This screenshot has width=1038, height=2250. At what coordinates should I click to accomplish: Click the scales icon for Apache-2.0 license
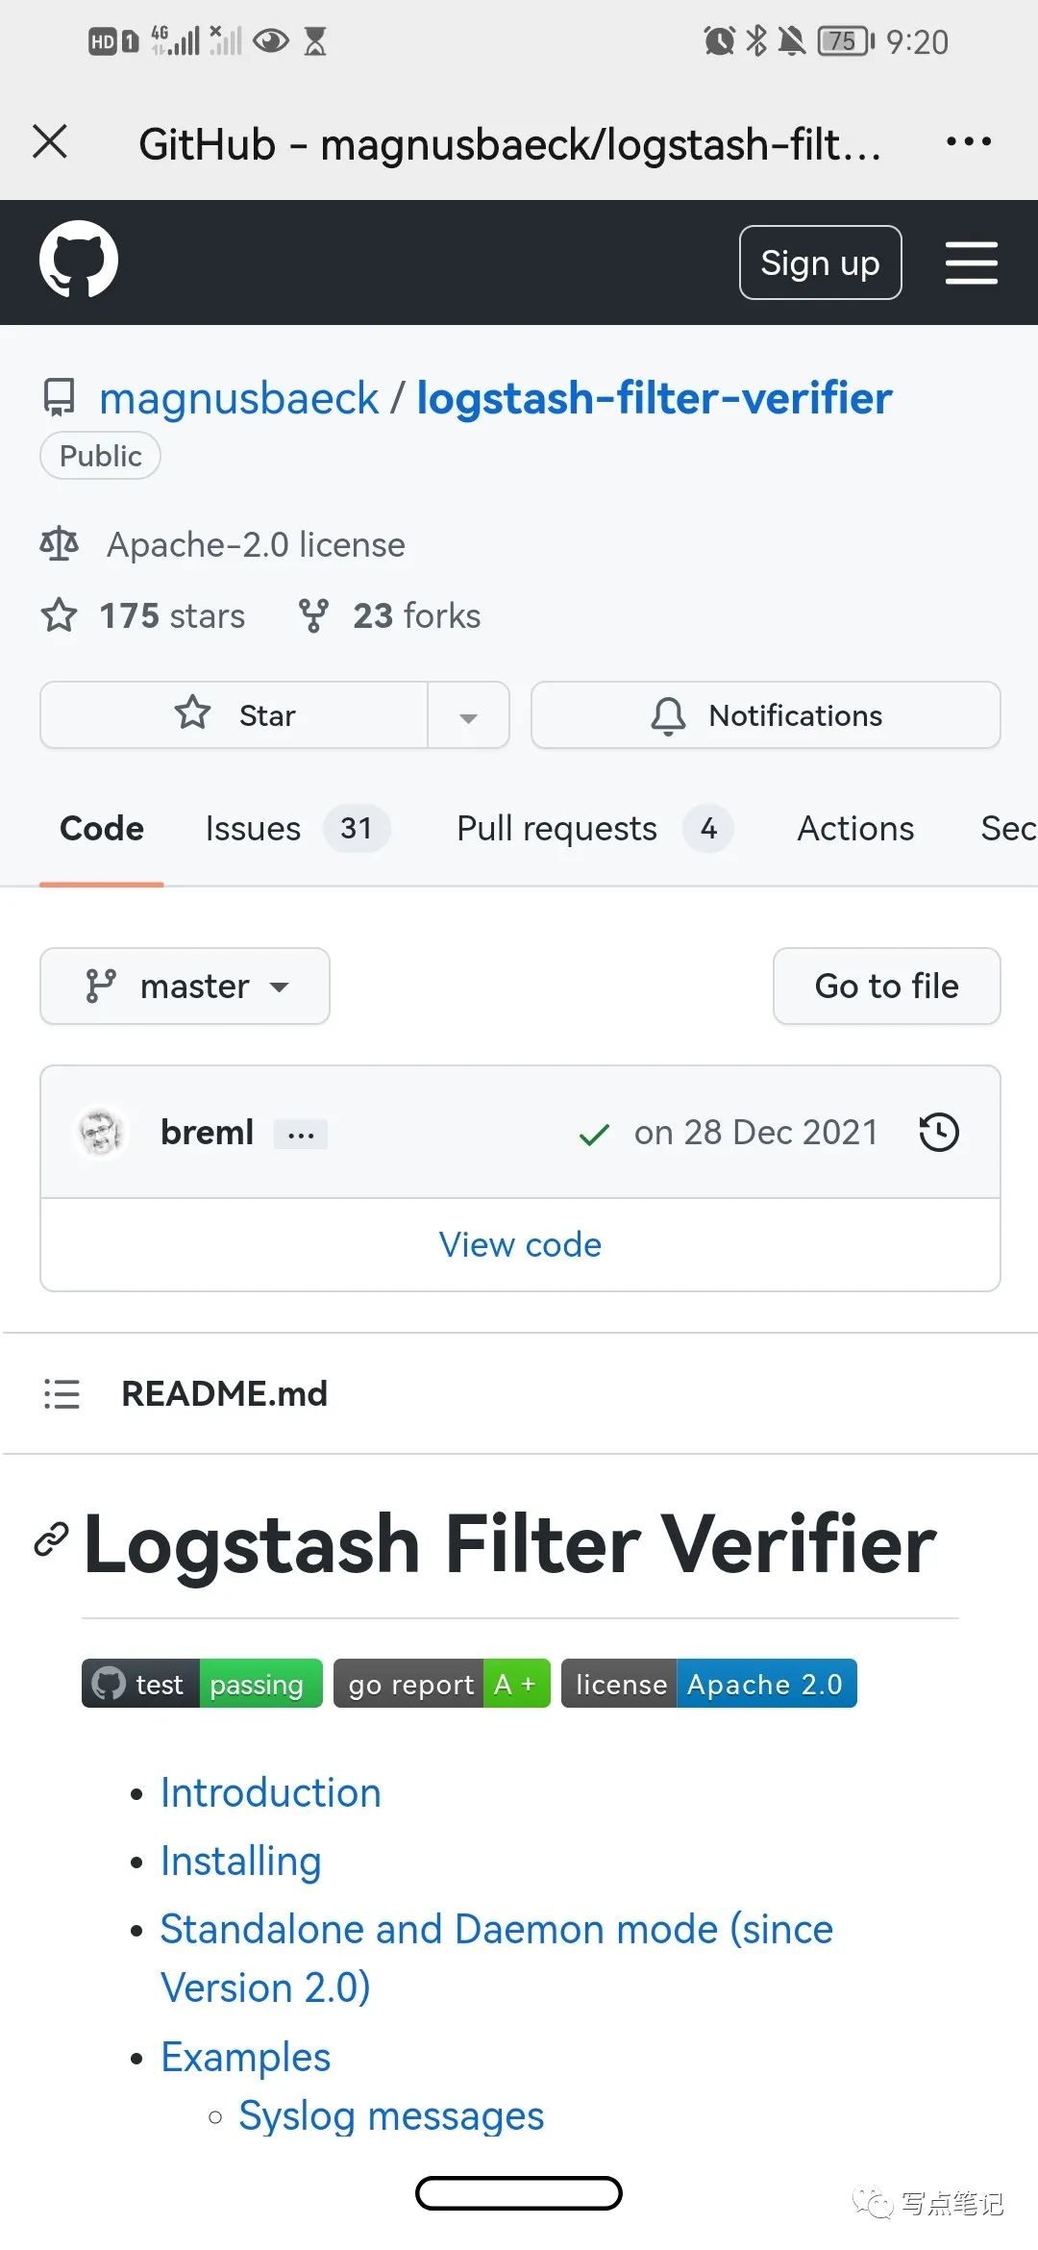[60, 543]
